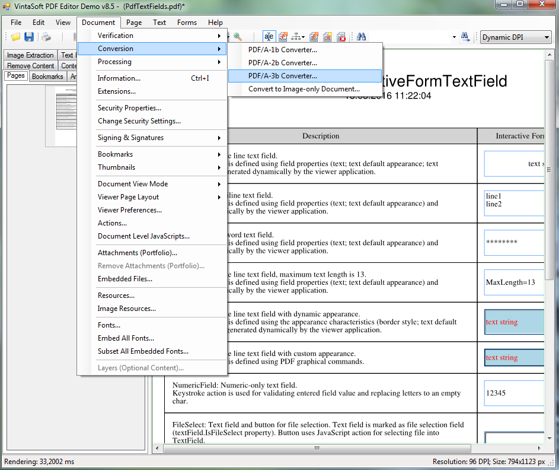This screenshot has width=559, height=470.
Task: Click the find next binoculars arrow icon
Action: click(x=465, y=37)
